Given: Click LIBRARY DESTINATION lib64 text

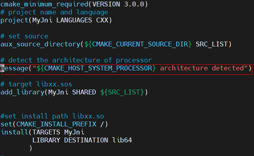Looking at the screenshot, I should [82, 140].
